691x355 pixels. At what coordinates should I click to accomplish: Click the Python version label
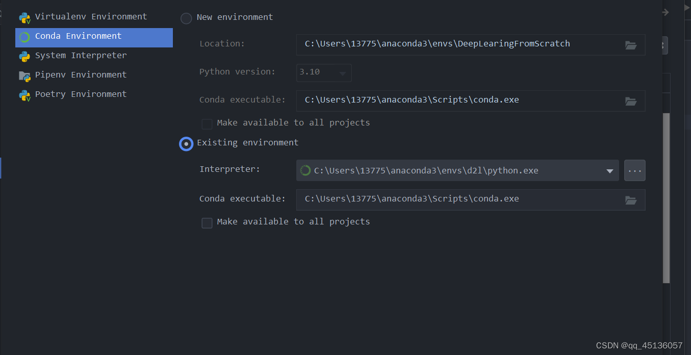coord(237,72)
